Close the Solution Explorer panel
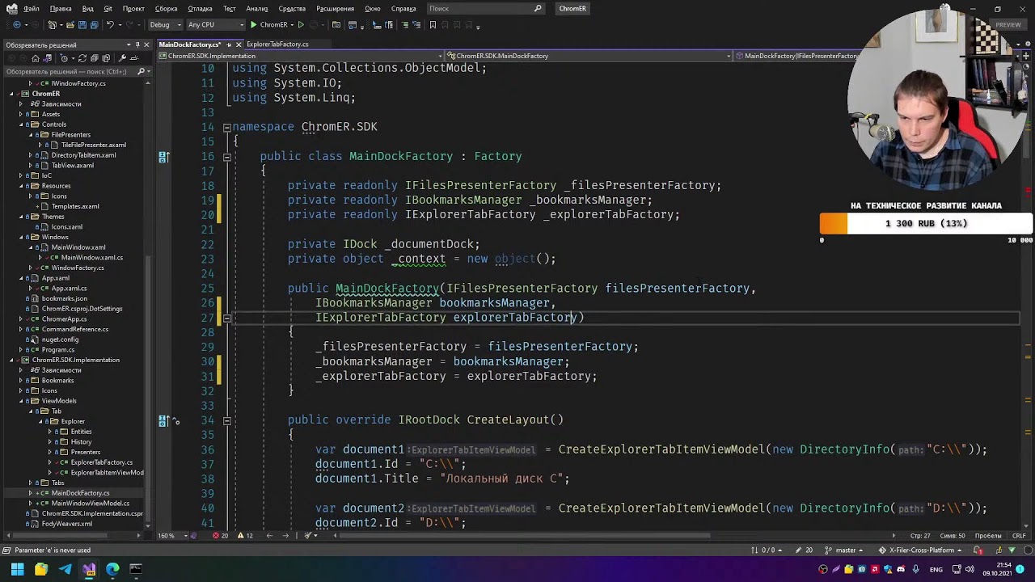1035x582 pixels. tap(146, 45)
